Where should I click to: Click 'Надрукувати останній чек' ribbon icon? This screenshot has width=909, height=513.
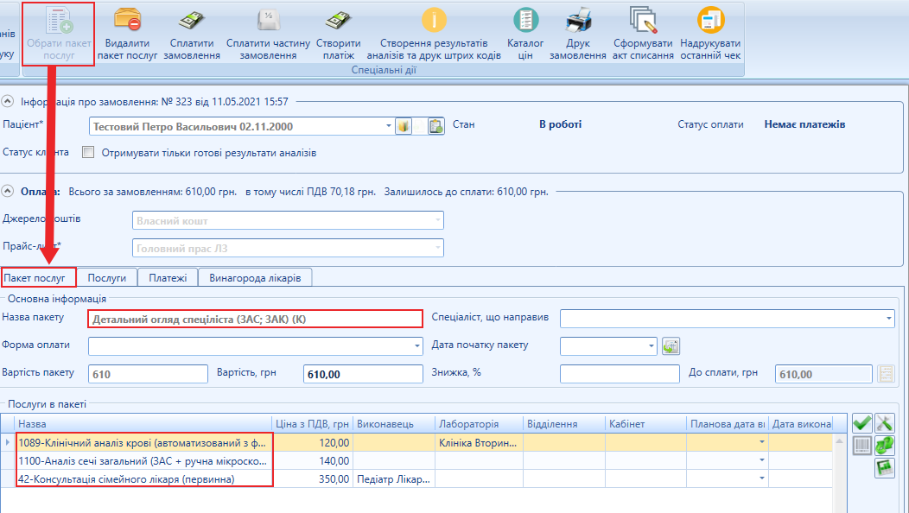click(x=711, y=35)
